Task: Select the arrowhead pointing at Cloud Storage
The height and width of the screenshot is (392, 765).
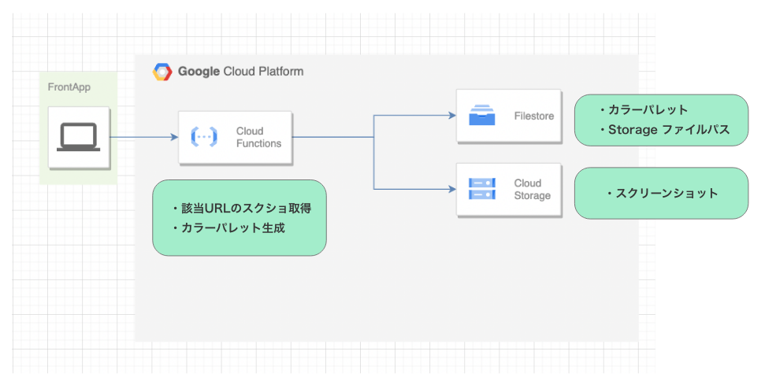Action: [x=451, y=189]
